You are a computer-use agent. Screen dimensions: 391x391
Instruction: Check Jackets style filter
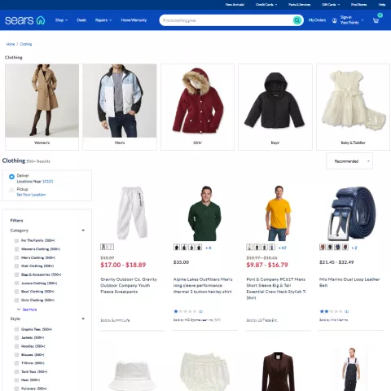click(x=16, y=338)
